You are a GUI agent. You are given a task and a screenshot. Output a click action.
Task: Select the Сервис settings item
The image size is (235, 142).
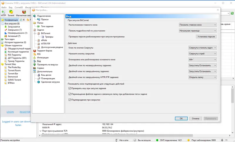point(41,68)
